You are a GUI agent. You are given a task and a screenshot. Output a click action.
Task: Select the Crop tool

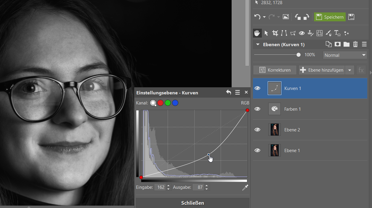pyautogui.click(x=275, y=33)
